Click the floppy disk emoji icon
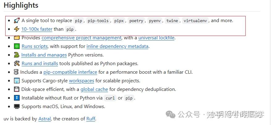 (17, 89)
